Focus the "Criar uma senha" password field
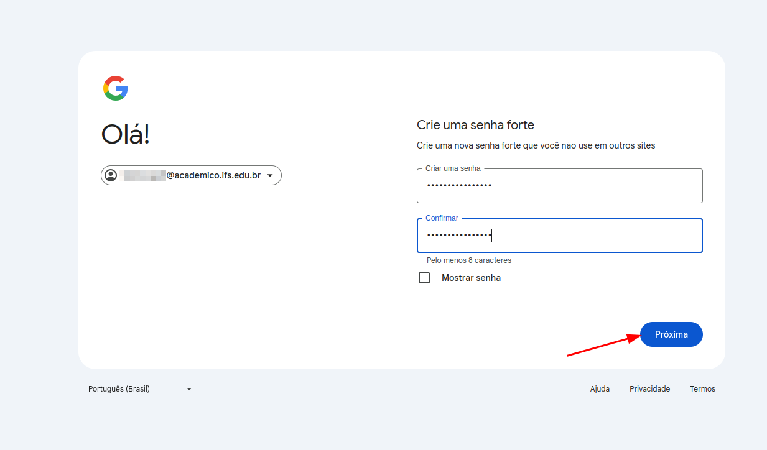 (560, 186)
